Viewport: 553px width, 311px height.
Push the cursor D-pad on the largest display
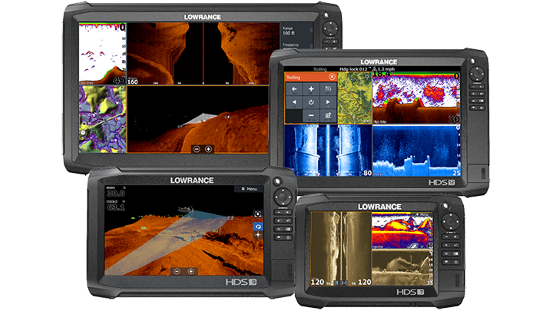coord(330,28)
